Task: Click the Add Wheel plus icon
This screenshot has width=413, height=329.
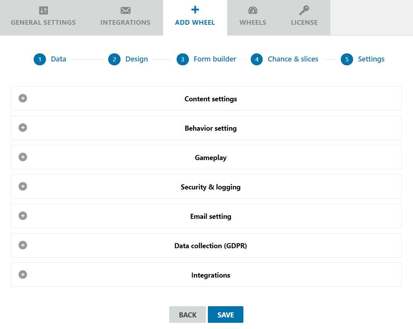Action: point(195,10)
